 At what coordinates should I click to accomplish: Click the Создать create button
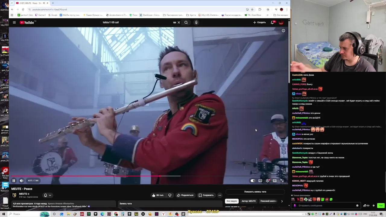(x=259, y=22)
